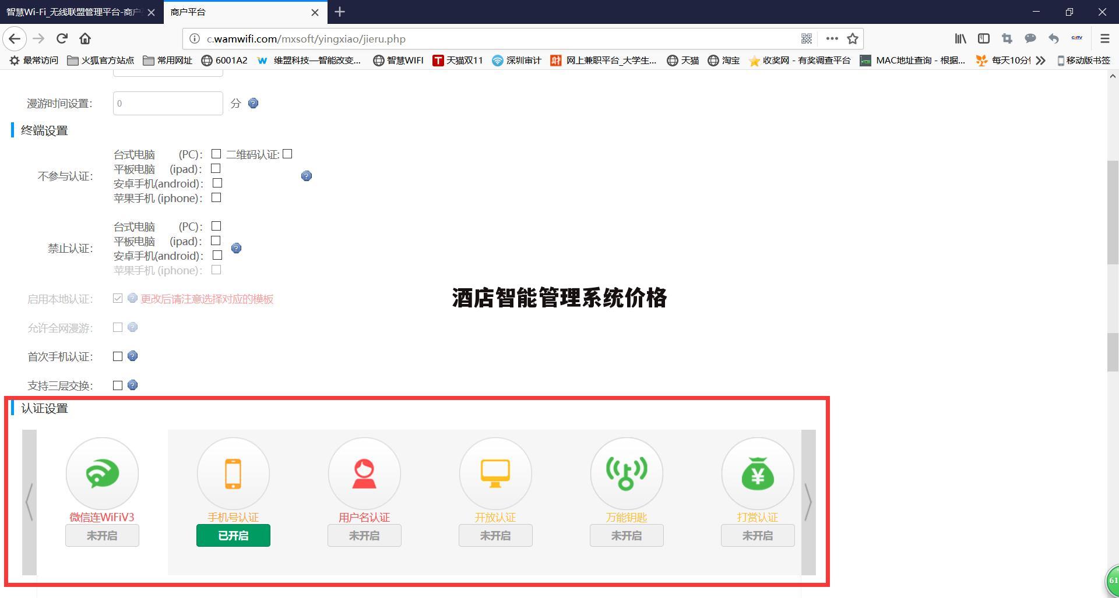Viewport: 1119px width, 598px height.
Task: Check 台式电脑 (PC) under 禁止认证
Action: 216,226
